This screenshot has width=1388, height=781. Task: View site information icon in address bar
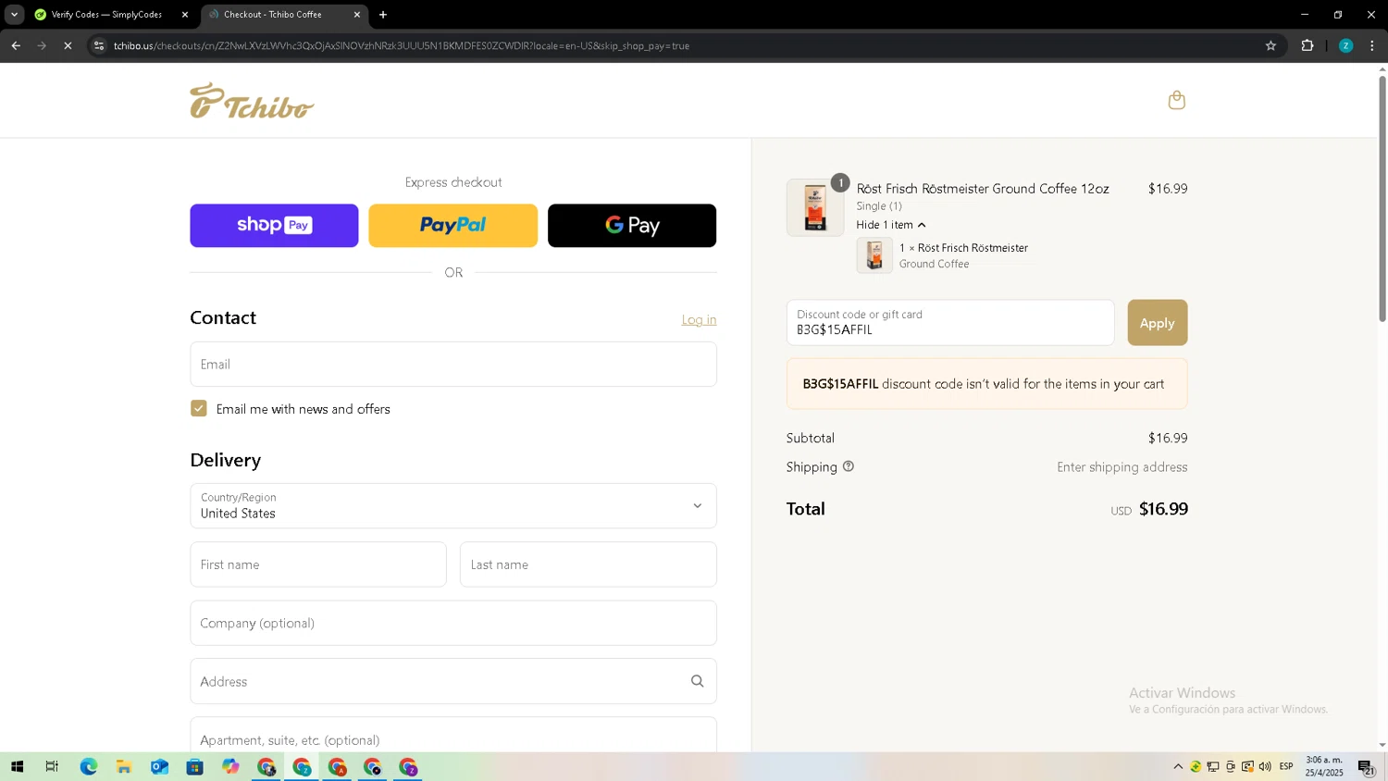tap(99, 45)
